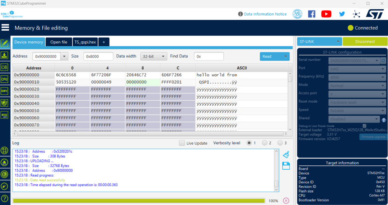388x205 pixels.
Task: Open the Twitter icon link
Action: click(x=342, y=14)
